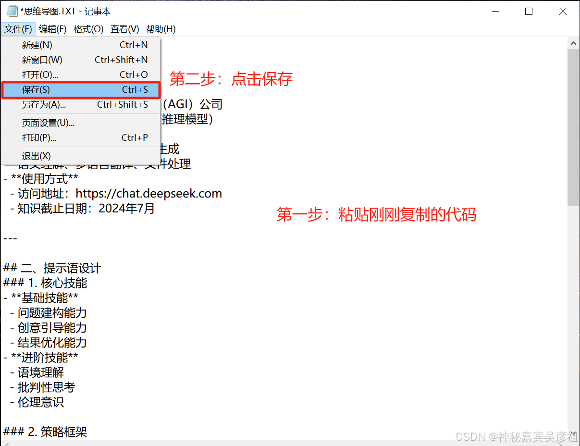580x446 pixels.
Task: Click the '创意引导能力' line
Action: pos(49,328)
